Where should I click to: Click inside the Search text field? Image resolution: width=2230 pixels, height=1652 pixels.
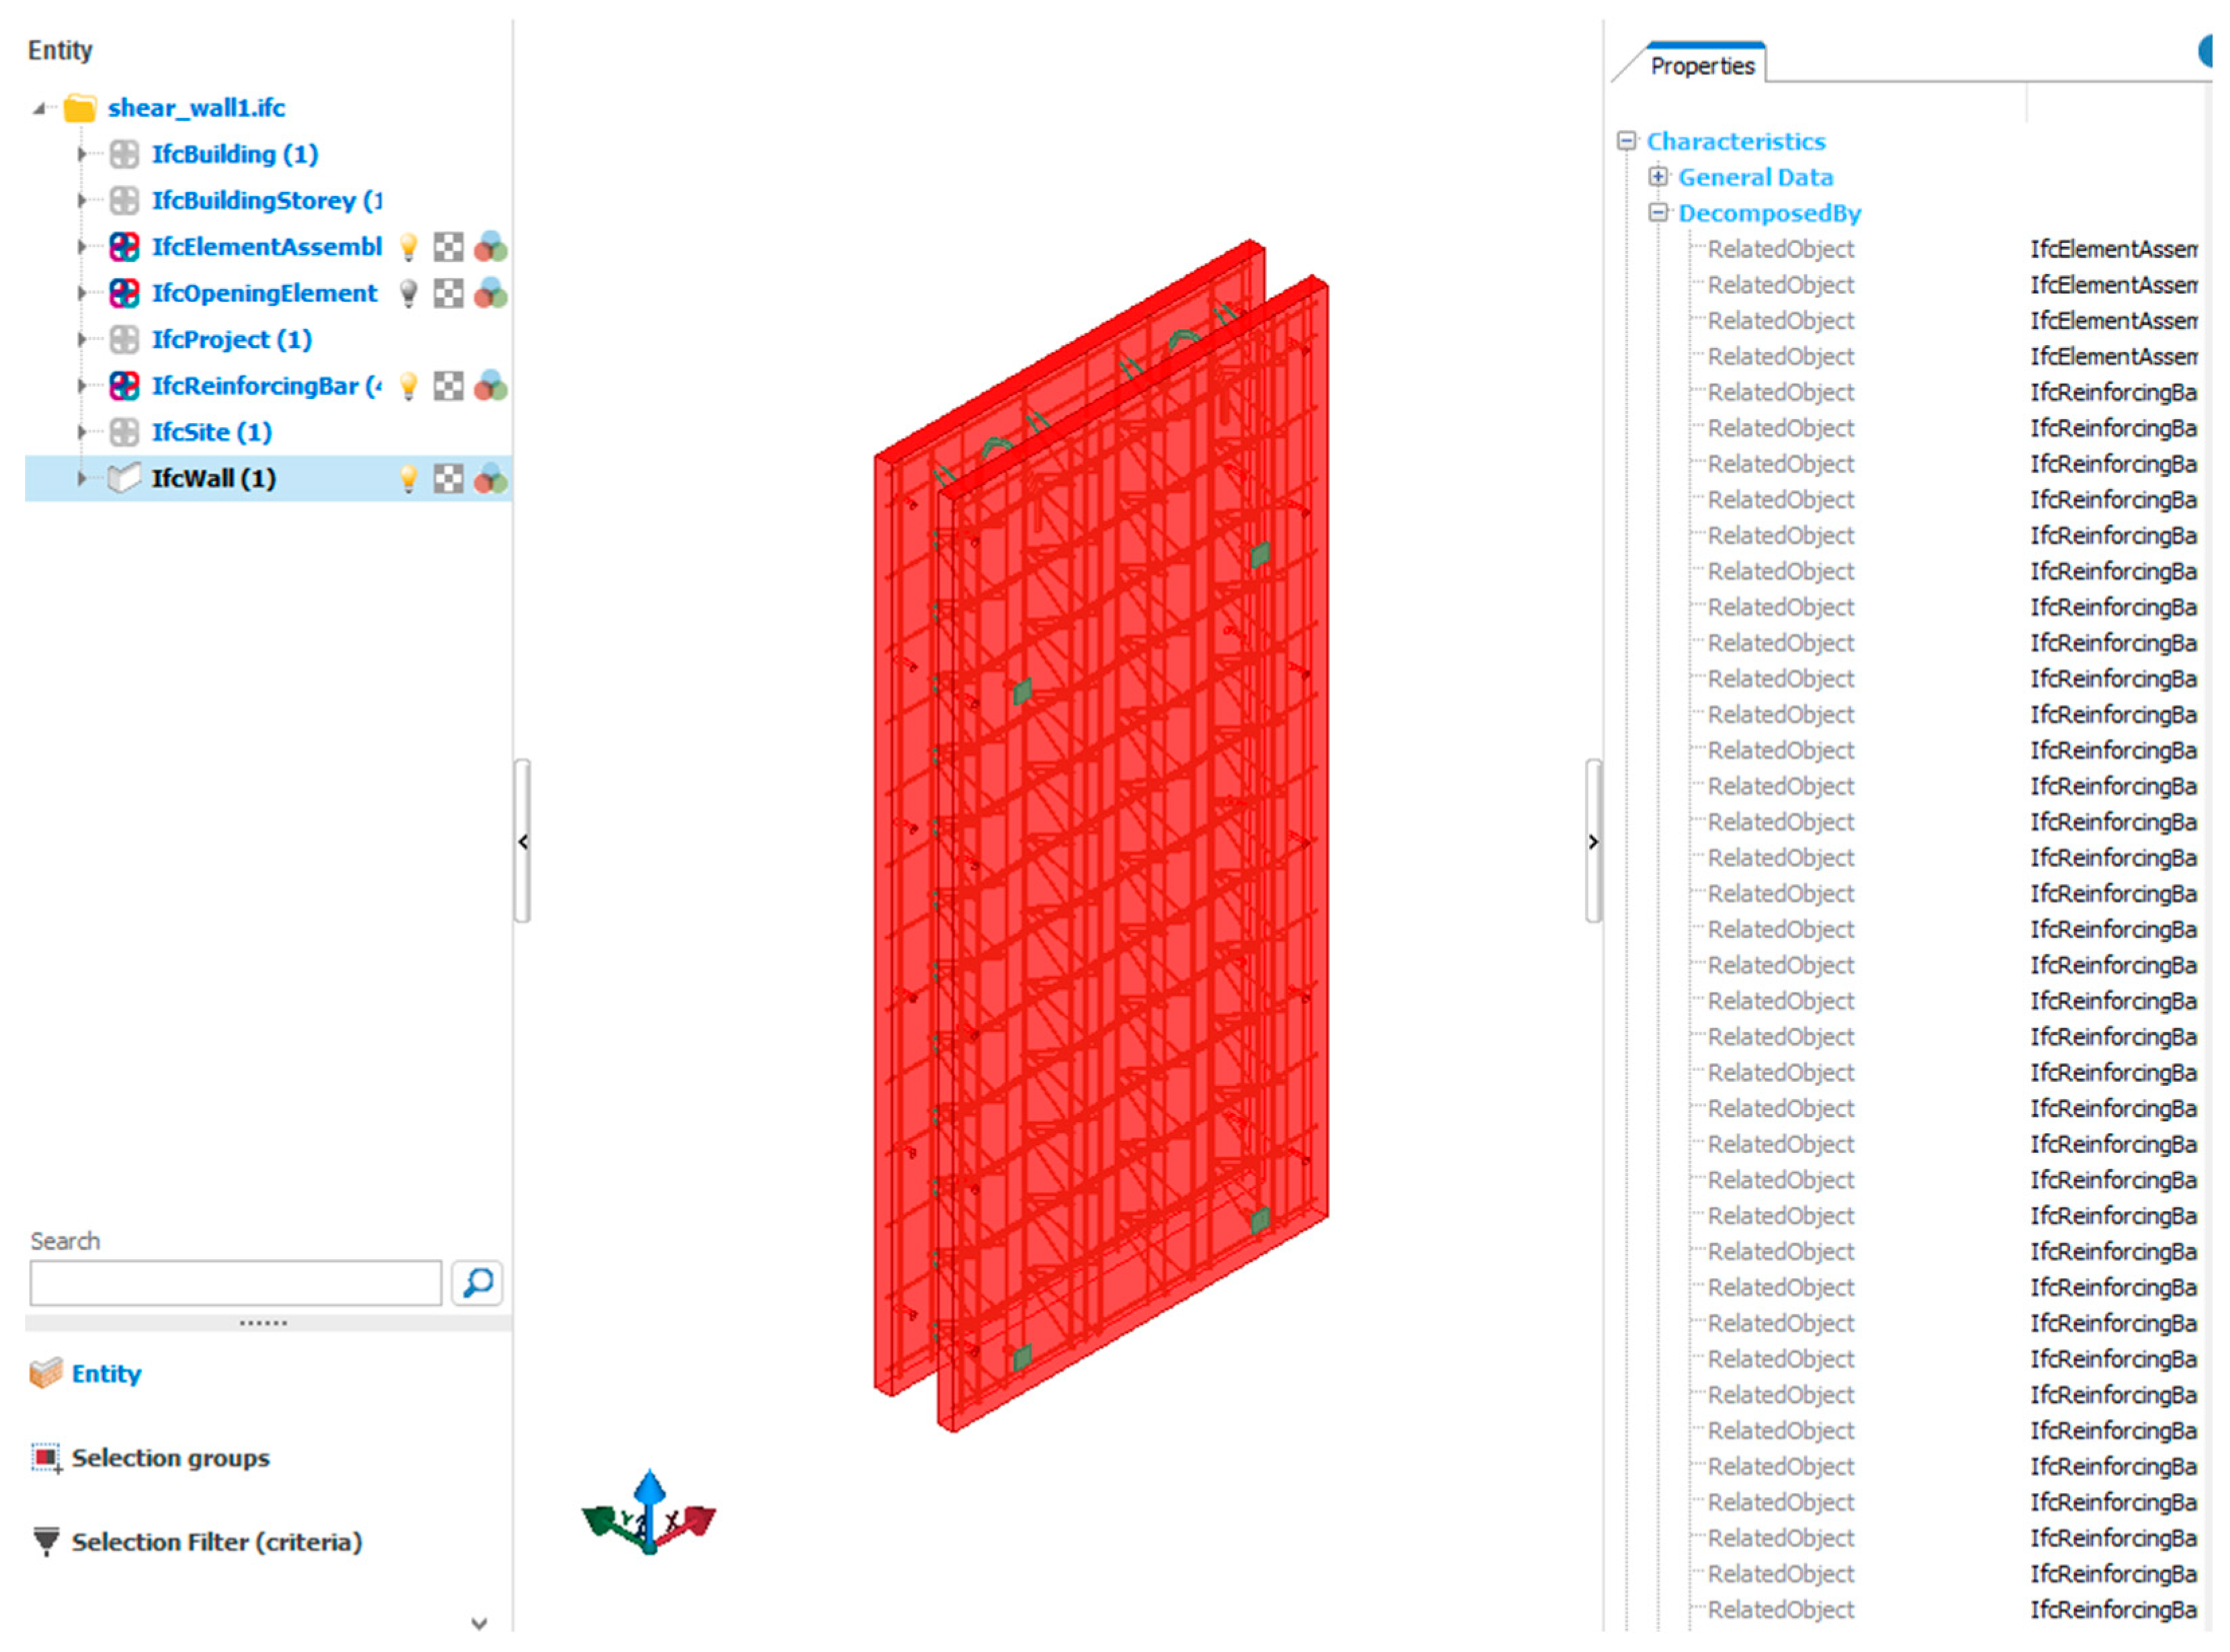[235, 1283]
